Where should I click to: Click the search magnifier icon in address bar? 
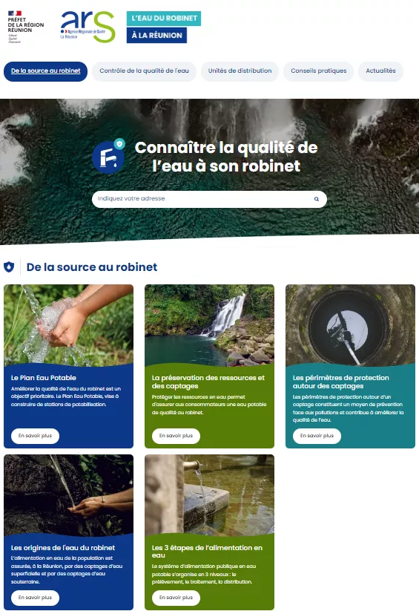tap(317, 199)
